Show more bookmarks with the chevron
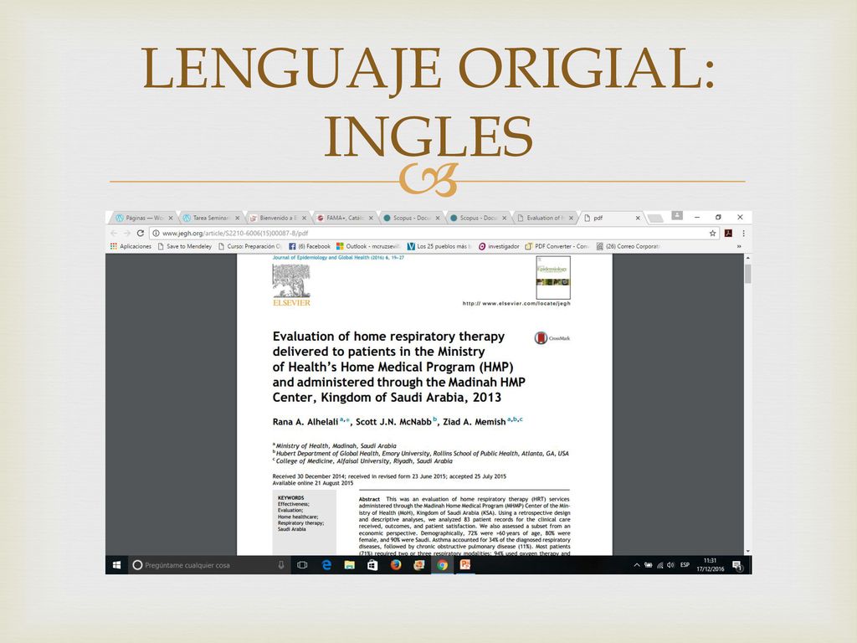This screenshot has width=857, height=643. pyautogui.click(x=740, y=247)
